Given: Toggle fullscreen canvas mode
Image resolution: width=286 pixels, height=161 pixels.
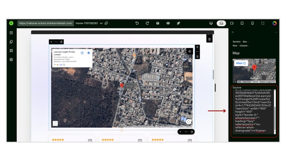Looking at the screenshot, I should tap(263, 23).
